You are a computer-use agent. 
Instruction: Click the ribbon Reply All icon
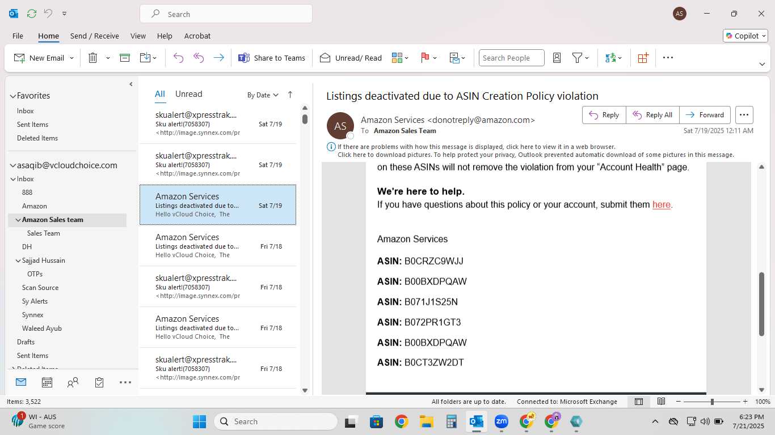tap(199, 58)
